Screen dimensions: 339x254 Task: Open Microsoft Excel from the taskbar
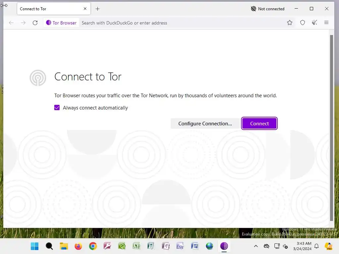(x=136, y=246)
